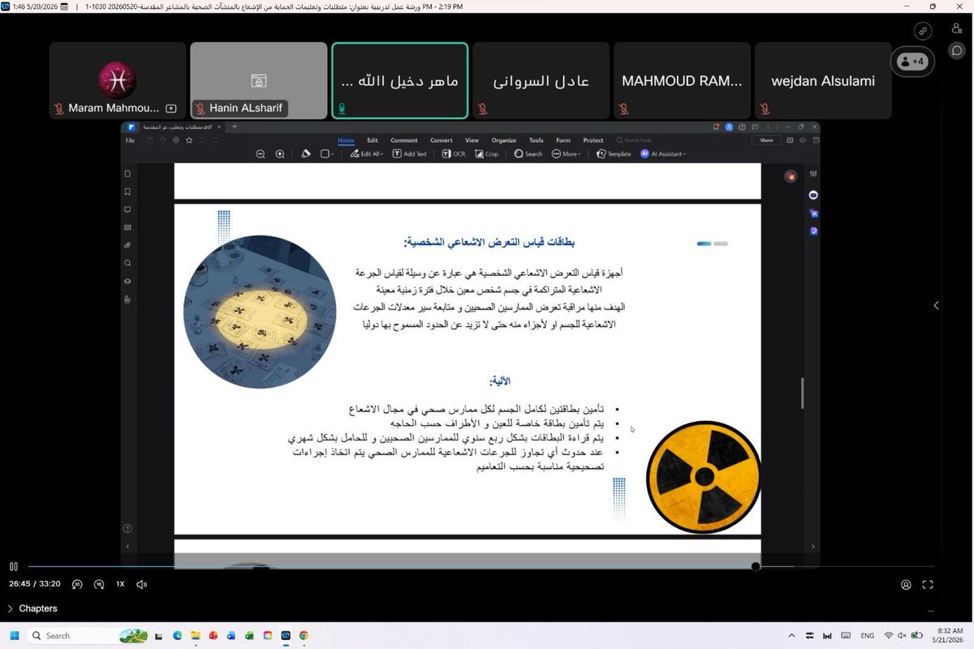
Task: Open the participants people icon
Action: 958,28
